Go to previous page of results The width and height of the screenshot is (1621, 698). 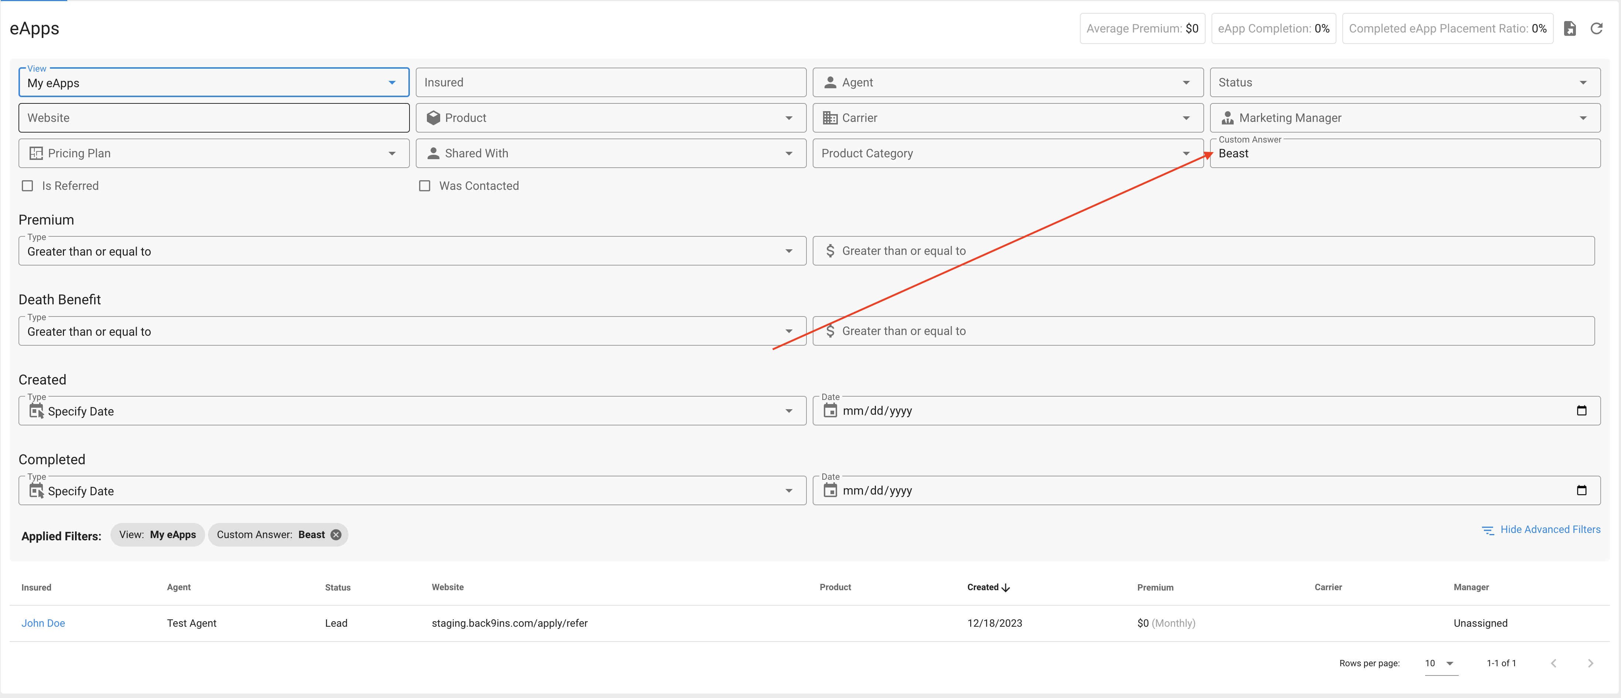(1553, 663)
